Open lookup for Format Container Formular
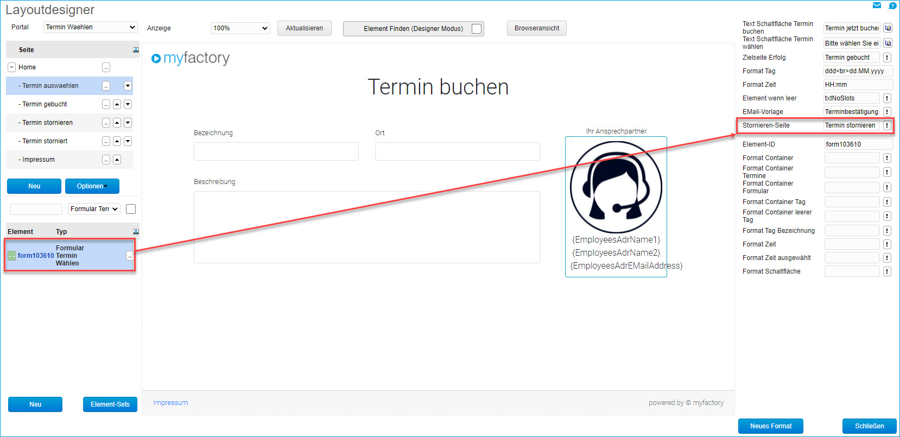The height and width of the screenshot is (437, 900). [887, 187]
